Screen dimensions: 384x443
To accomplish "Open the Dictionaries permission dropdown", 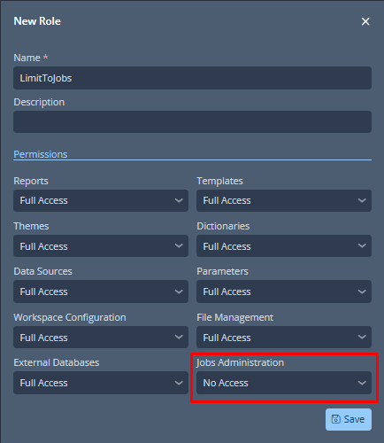I will 284,245.
